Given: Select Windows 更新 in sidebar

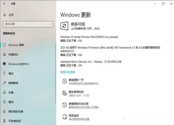Looking at the screenshot, I should pos(16,45).
